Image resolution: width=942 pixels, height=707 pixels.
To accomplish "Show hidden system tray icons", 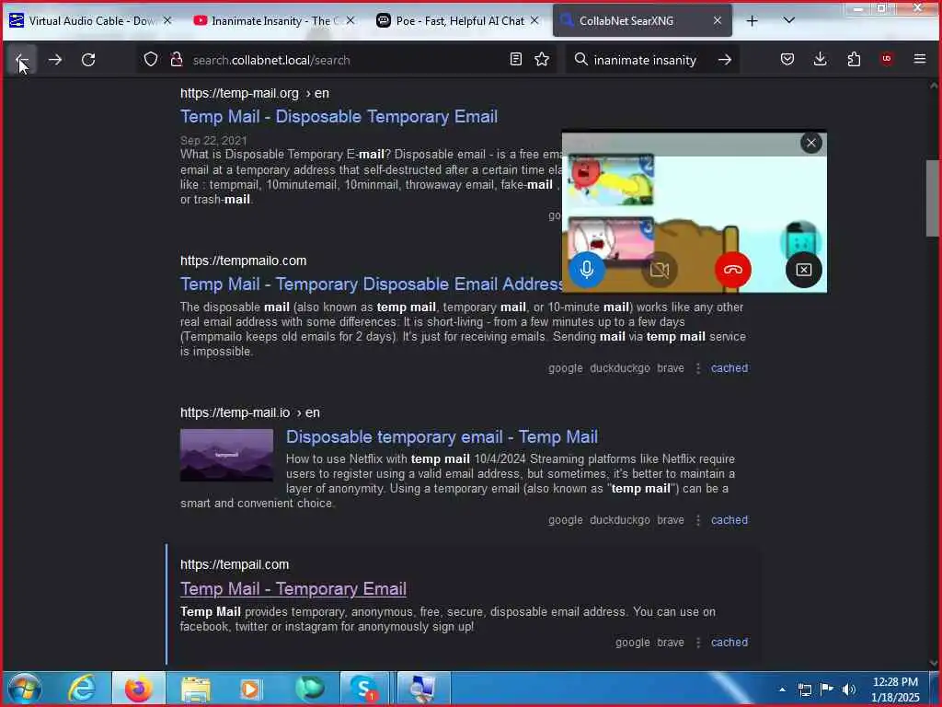I will (782, 690).
